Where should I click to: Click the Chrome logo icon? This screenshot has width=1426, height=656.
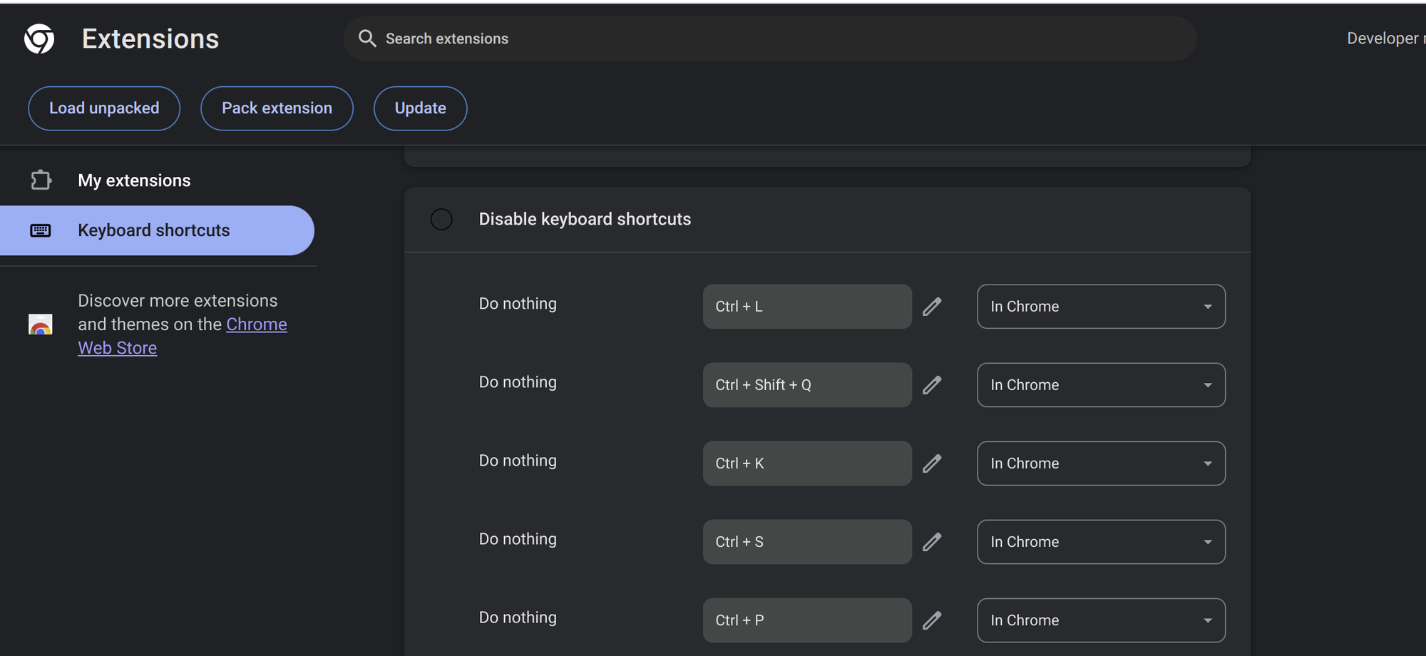(39, 39)
